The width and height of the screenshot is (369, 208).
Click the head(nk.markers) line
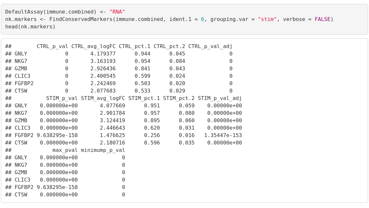[30, 26]
